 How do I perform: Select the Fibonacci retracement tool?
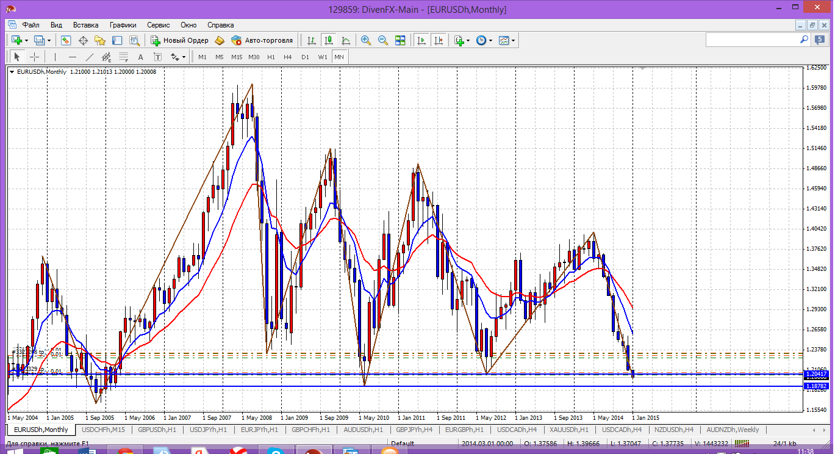tap(124, 57)
